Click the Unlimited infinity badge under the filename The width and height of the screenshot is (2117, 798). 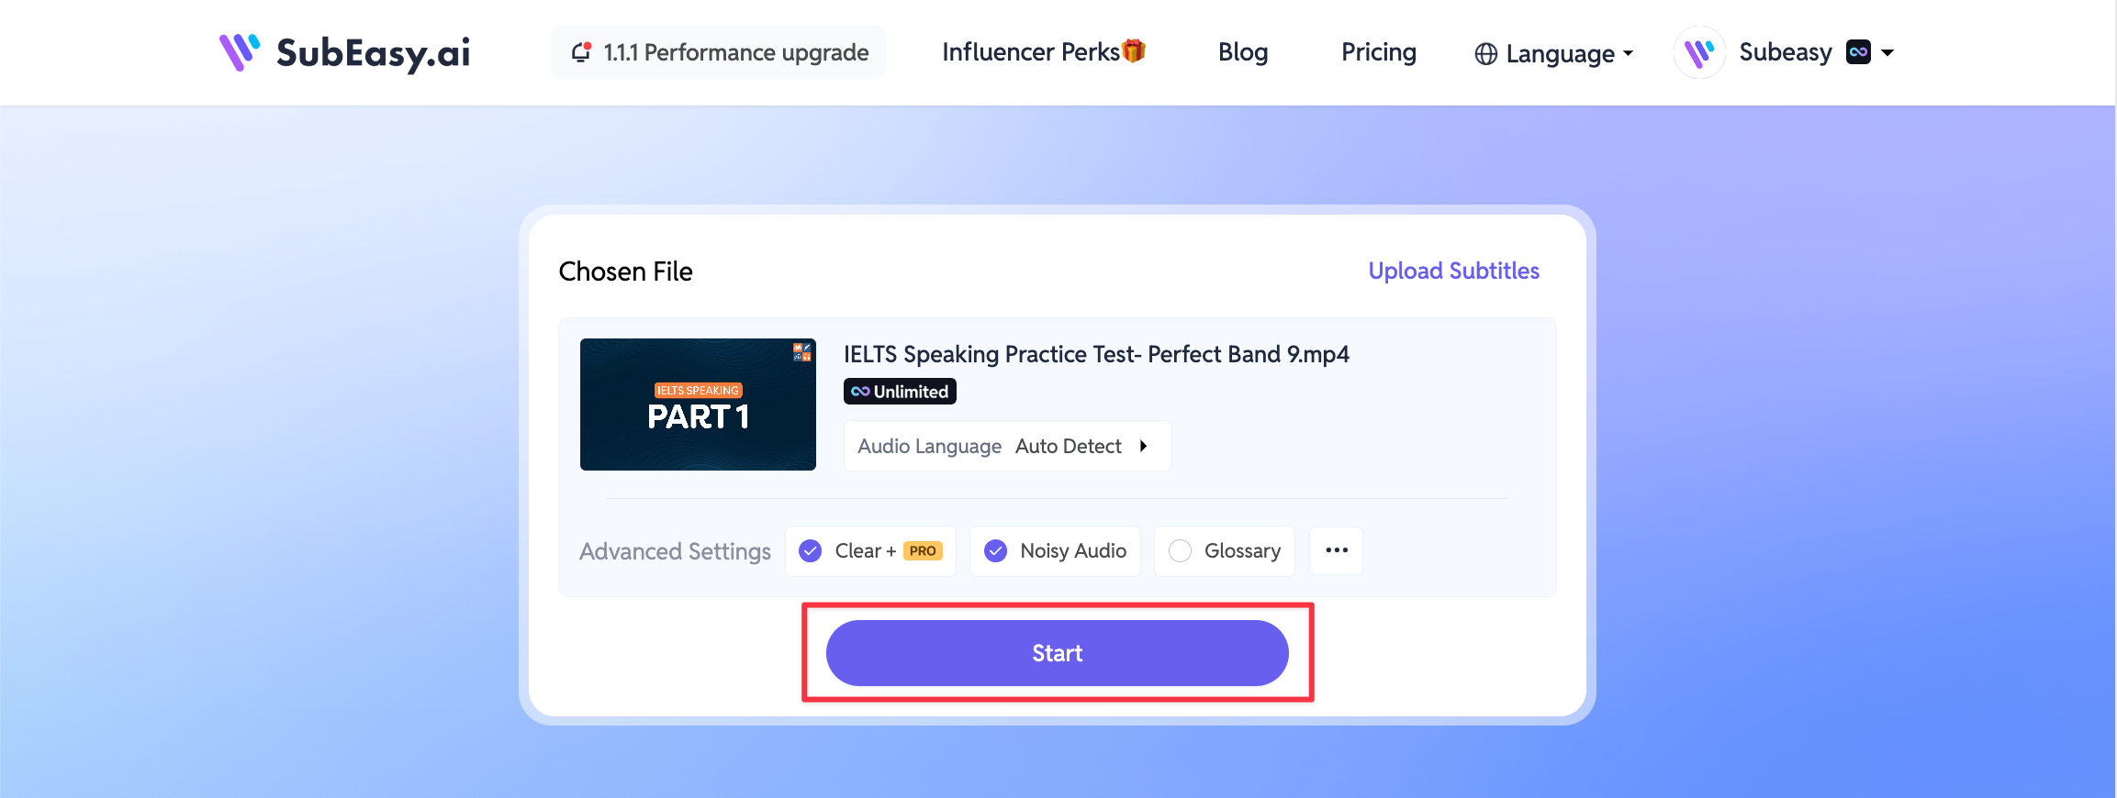tap(900, 392)
